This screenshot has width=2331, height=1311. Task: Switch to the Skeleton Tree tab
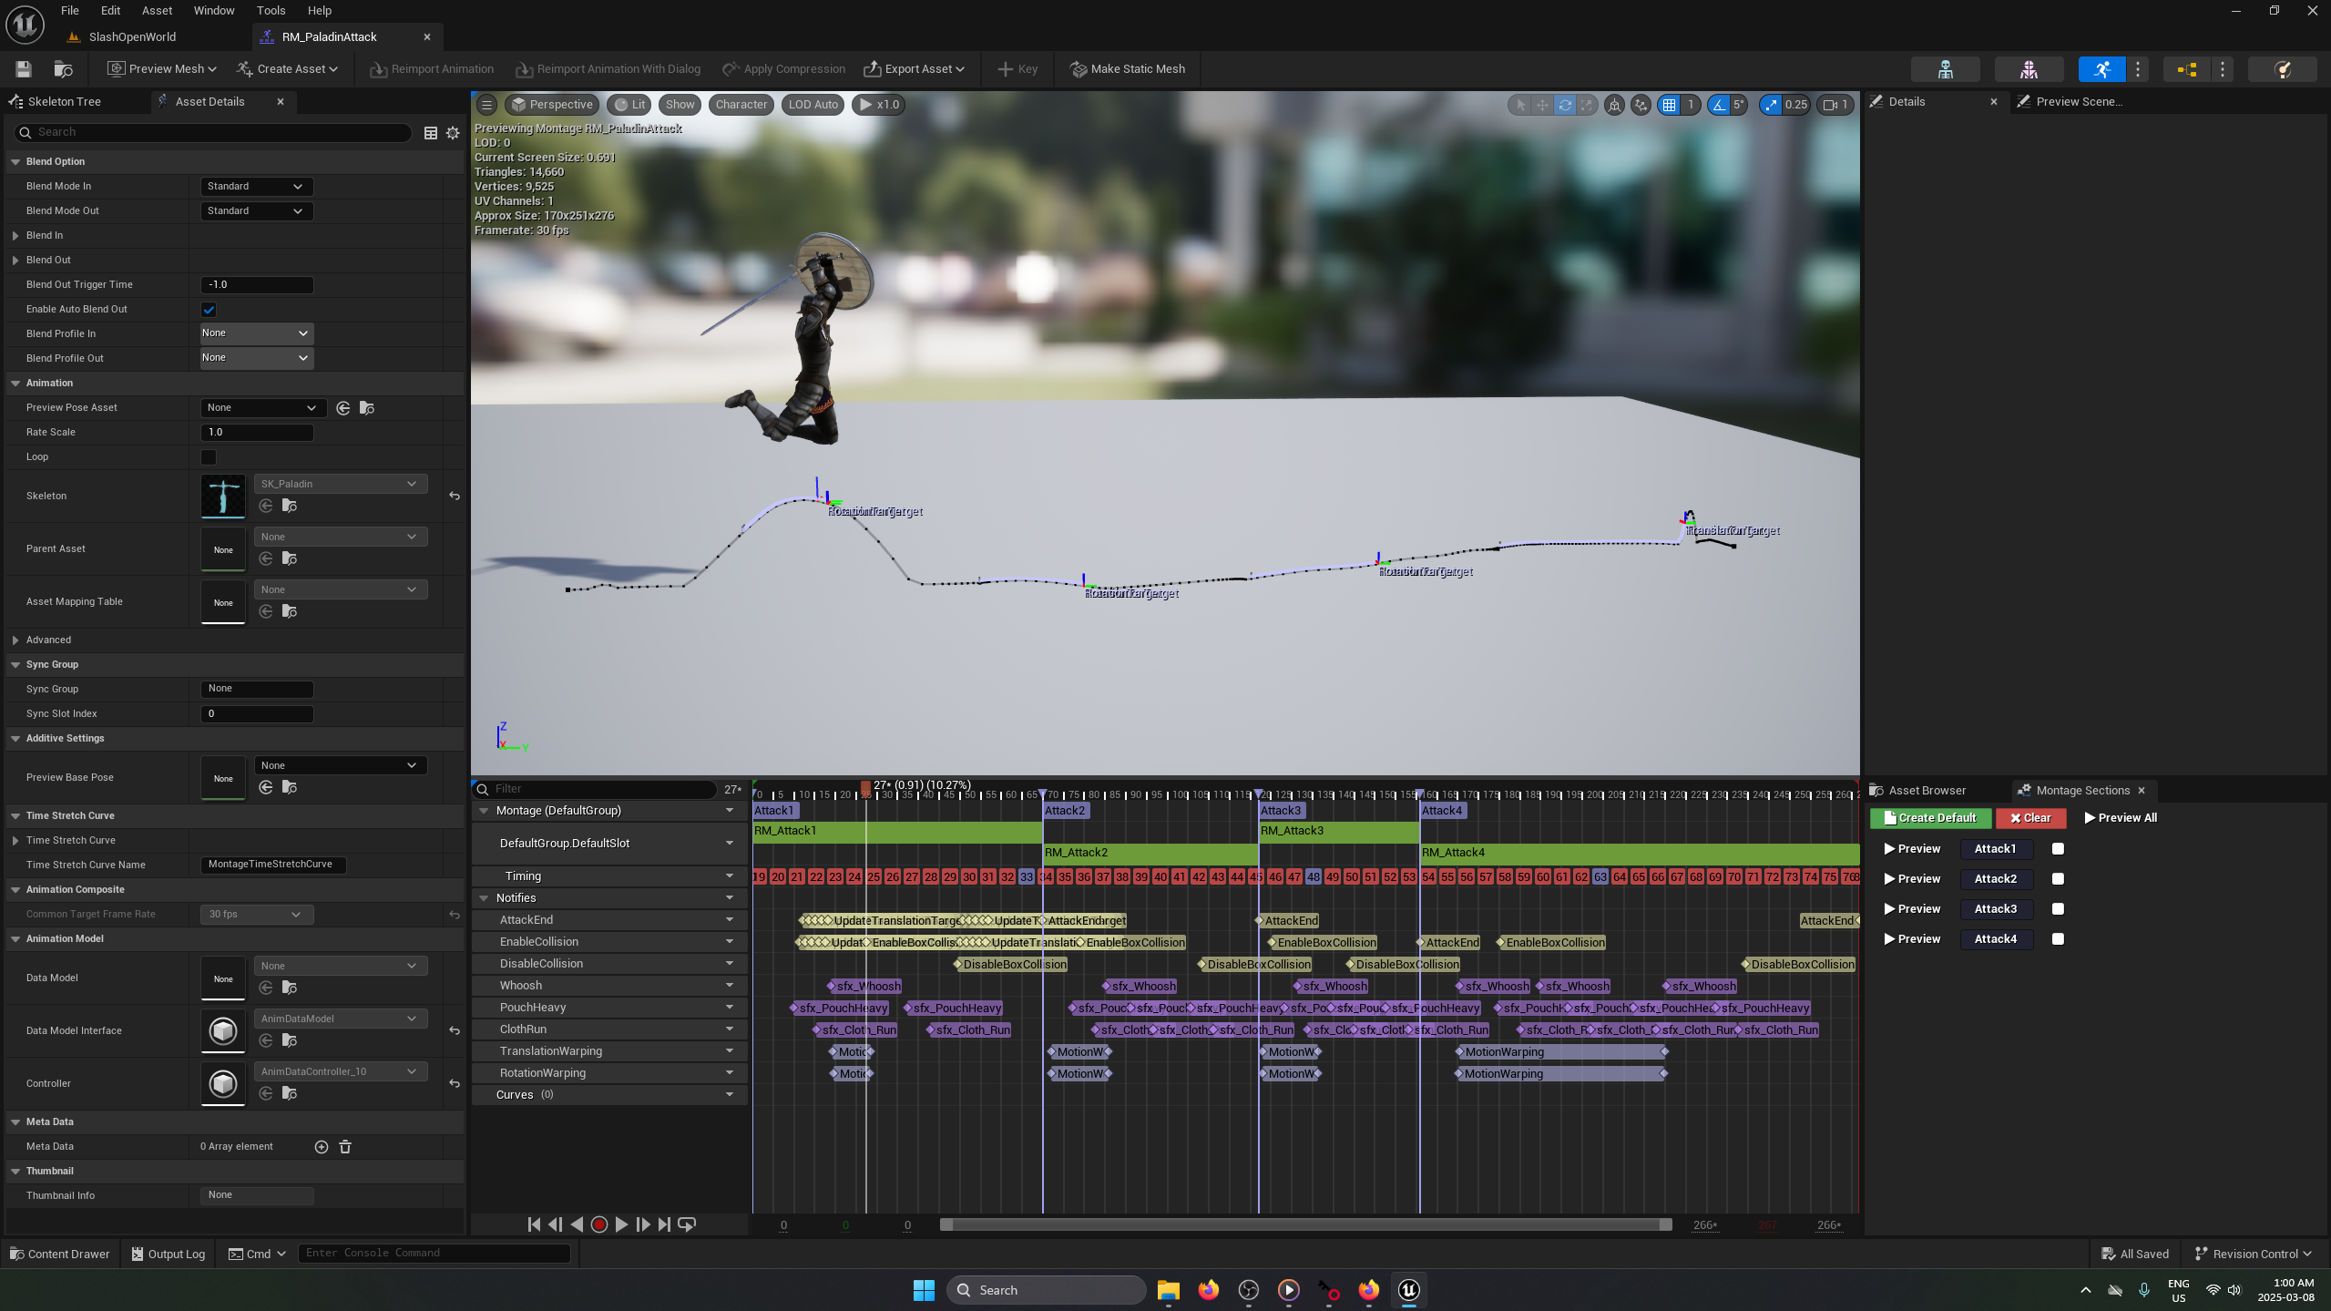[x=64, y=102]
